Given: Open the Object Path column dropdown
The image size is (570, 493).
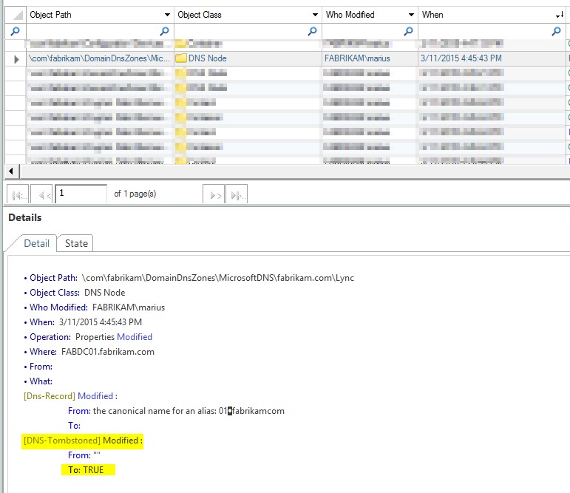Looking at the screenshot, I should coord(166,15).
